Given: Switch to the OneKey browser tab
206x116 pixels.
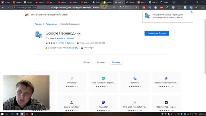Looking at the screenshot, I should click(17, 2).
